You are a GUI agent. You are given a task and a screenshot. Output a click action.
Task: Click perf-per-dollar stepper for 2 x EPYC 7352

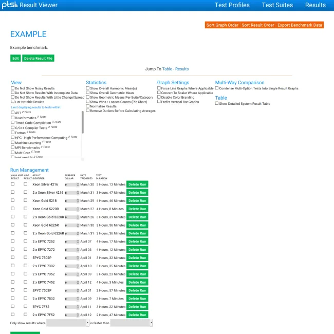click(78, 274)
